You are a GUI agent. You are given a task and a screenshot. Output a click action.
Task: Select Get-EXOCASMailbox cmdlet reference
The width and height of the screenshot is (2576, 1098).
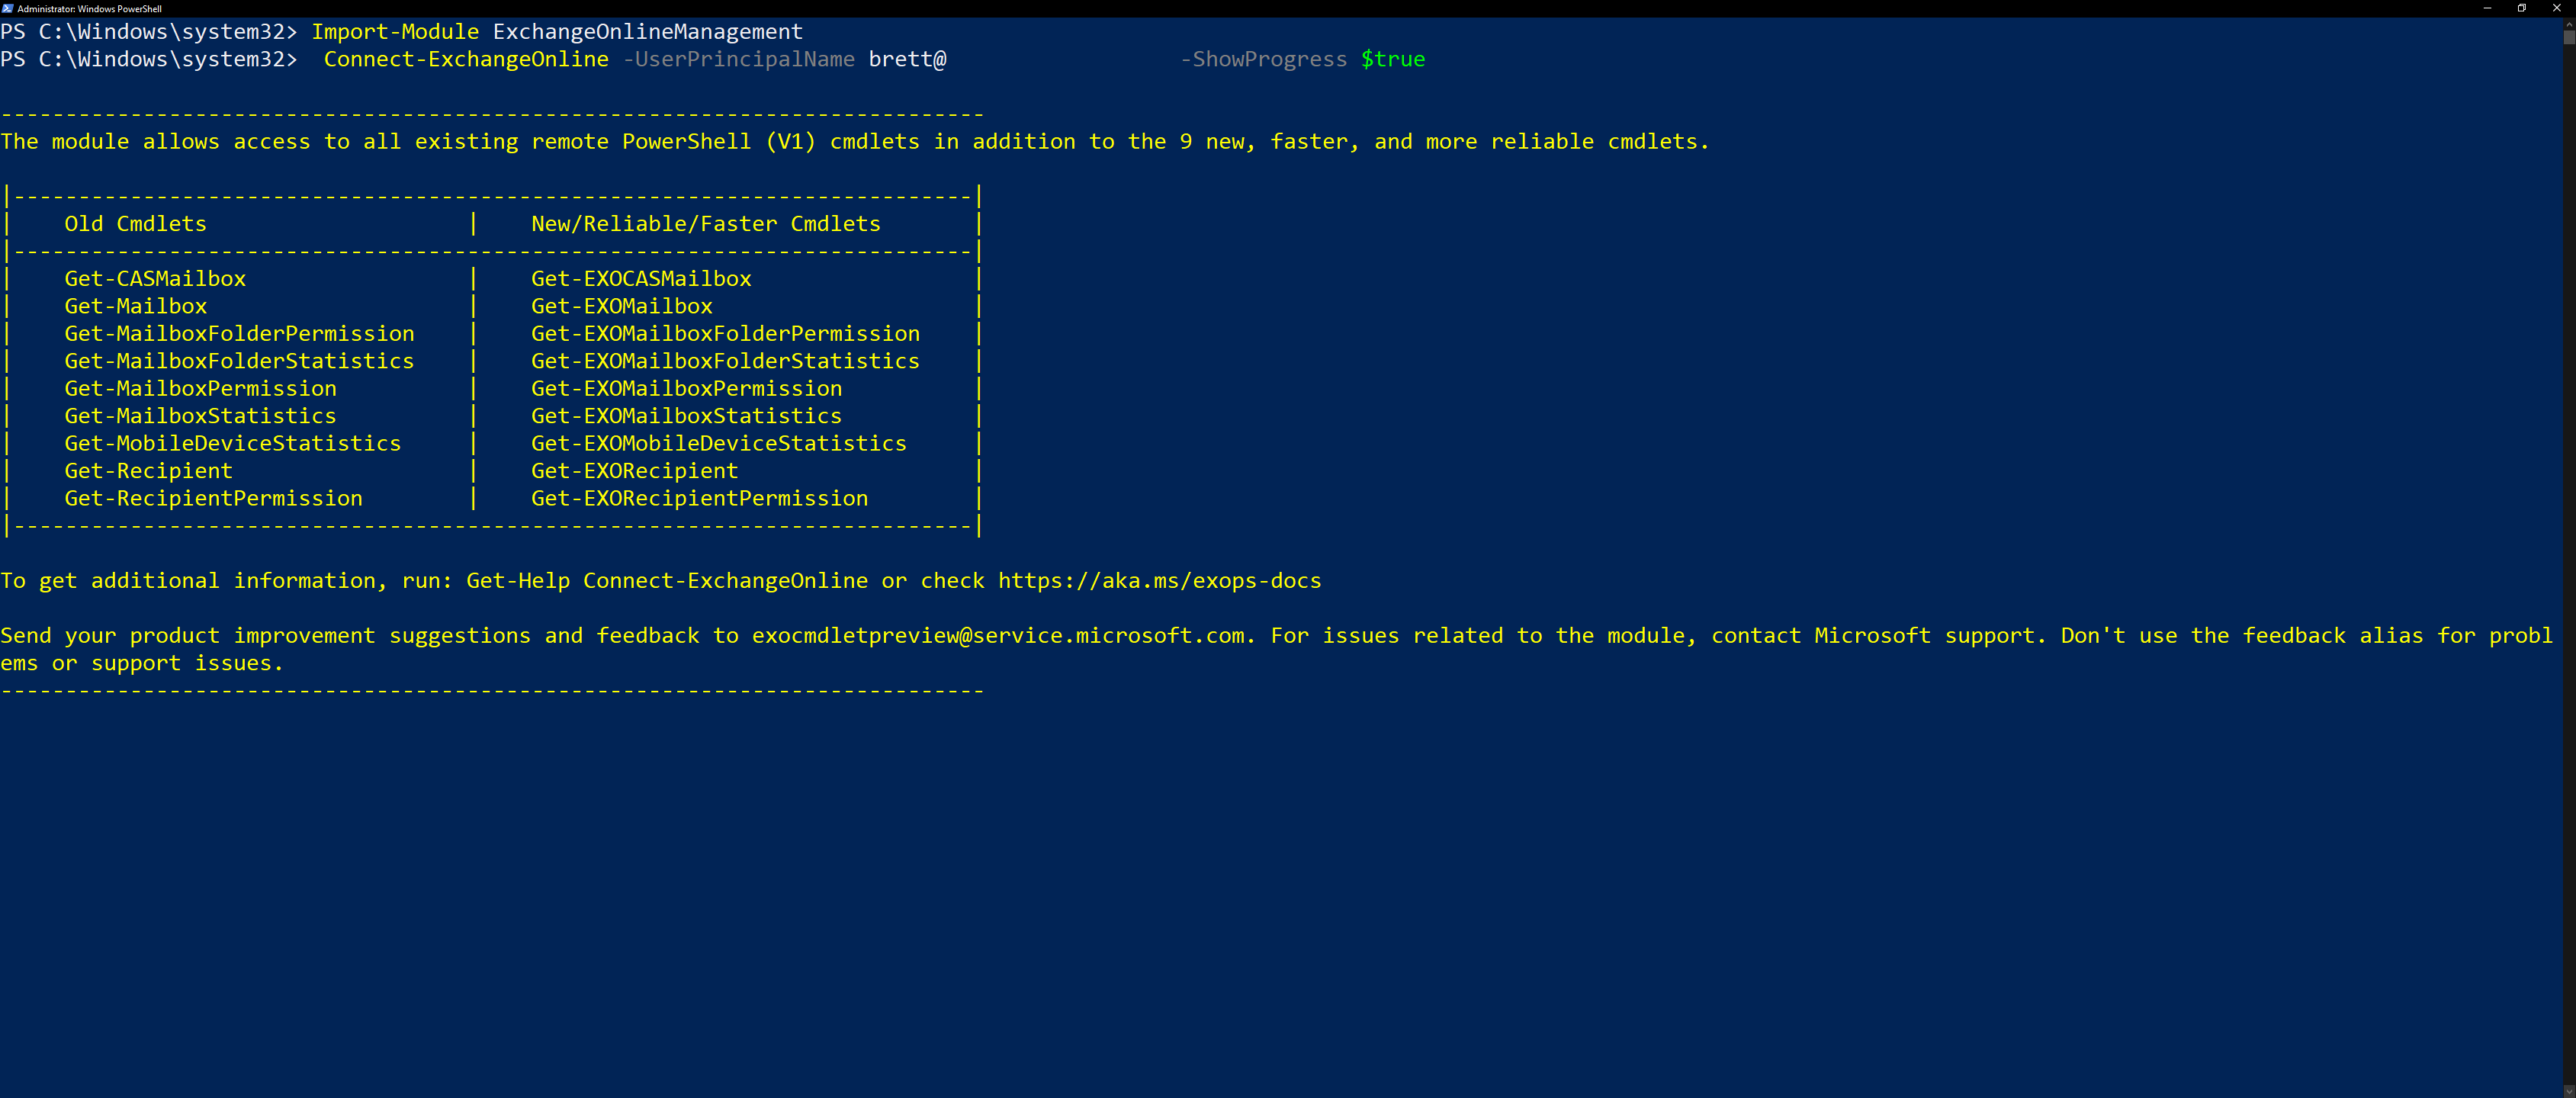(x=641, y=278)
